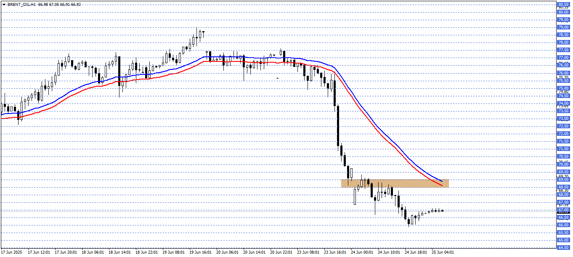This screenshot has height=257, width=573.
Task: Click the 64.50 price level label
Action: coord(563,248)
